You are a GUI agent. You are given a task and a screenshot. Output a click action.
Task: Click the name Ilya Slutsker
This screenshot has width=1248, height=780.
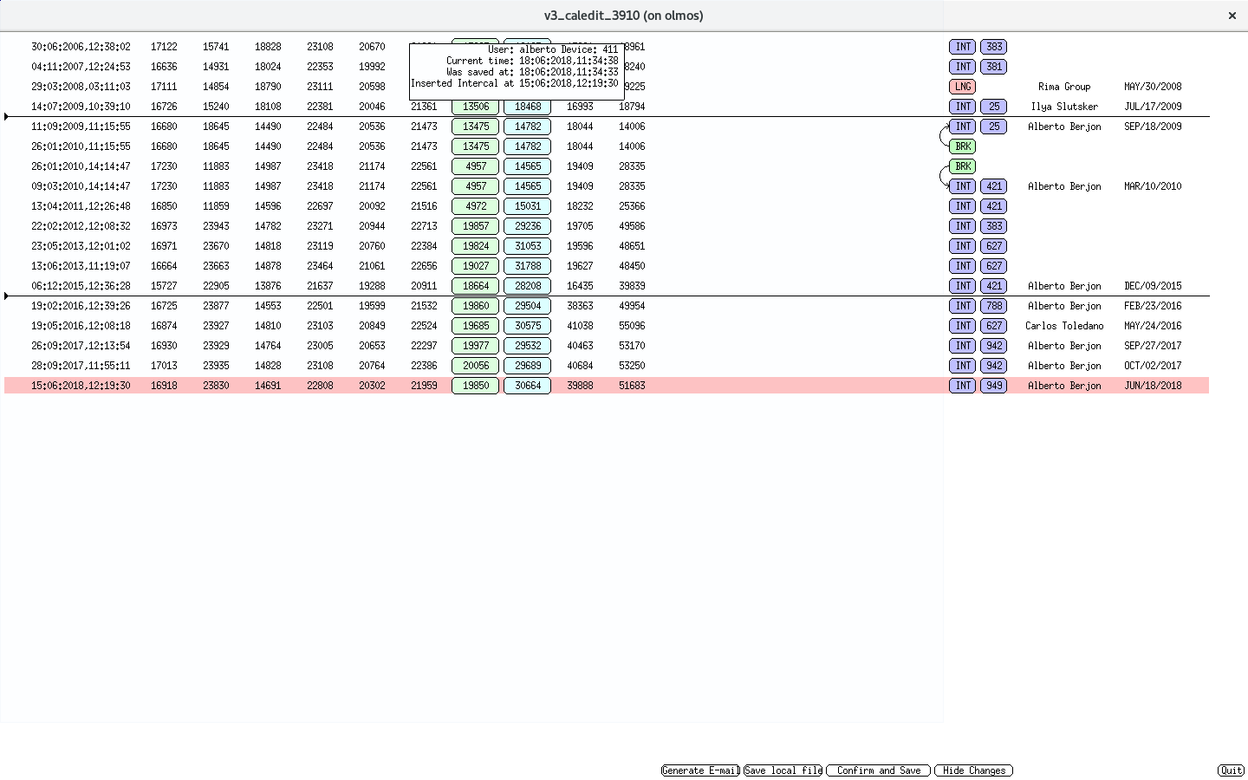1064,107
